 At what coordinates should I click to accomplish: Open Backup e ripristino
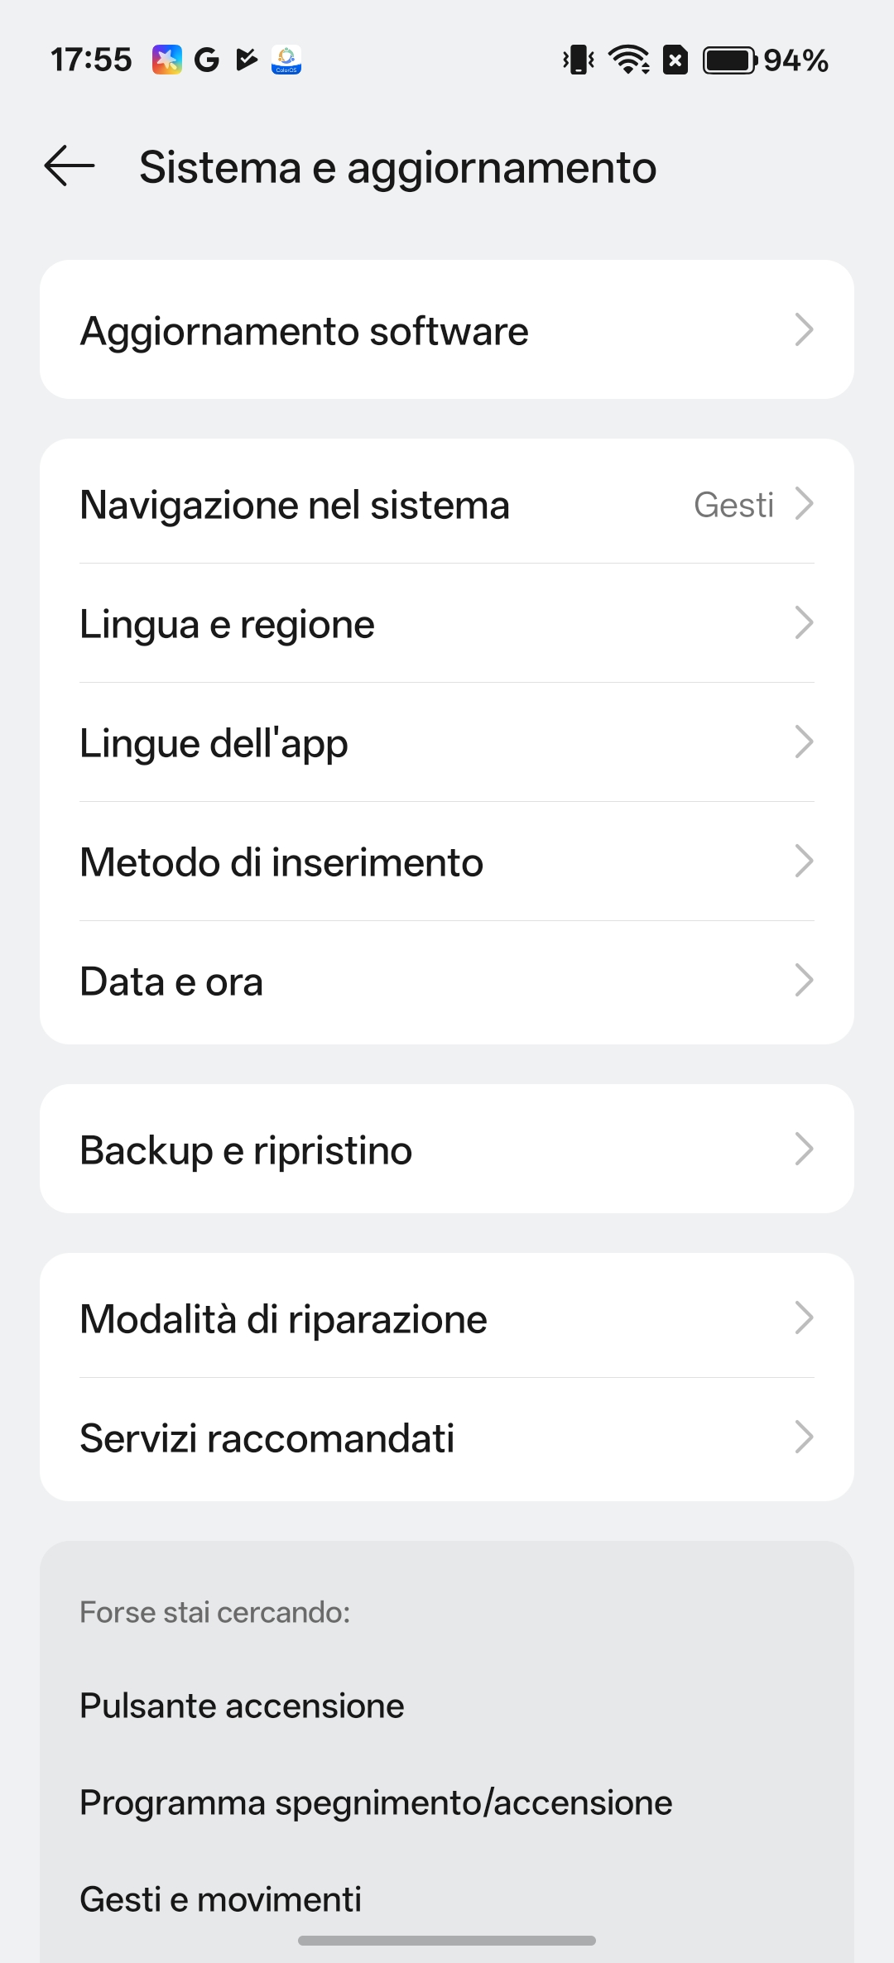tap(447, 1149)
